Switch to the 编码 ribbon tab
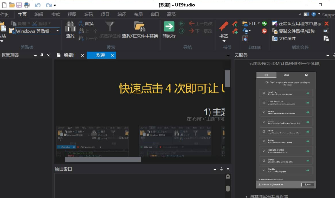 [88, 15]
